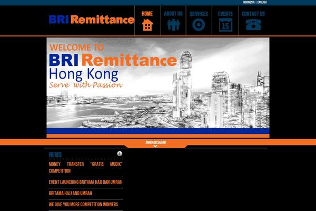This screenshot has width=316, height=211.
Task: Click the BRI Remittance header logo
Action: pos(92,20)
